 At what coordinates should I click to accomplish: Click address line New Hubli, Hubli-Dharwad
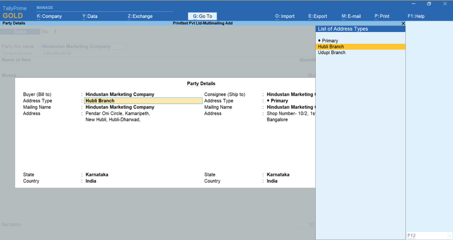click(113, 120)
